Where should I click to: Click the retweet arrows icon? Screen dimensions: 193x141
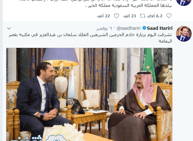tap(142, 16)
